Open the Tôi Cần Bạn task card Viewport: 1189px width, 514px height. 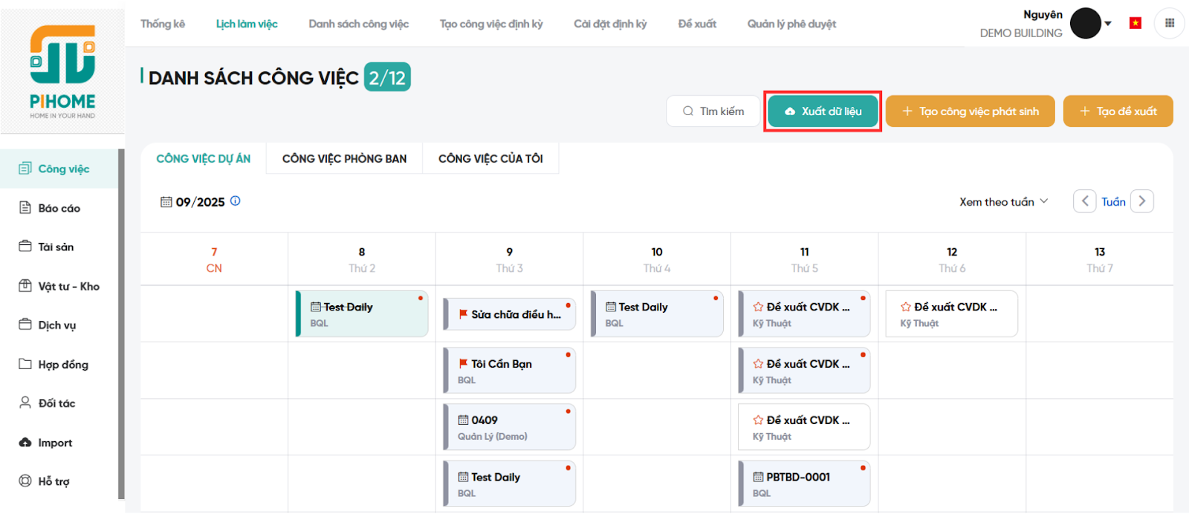click(510, 371)
